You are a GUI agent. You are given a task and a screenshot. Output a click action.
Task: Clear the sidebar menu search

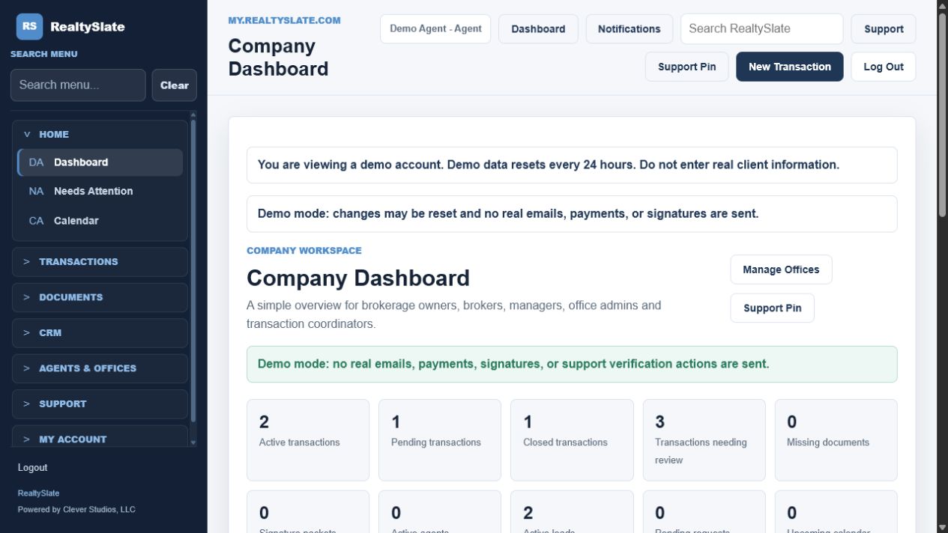point(174,85)
